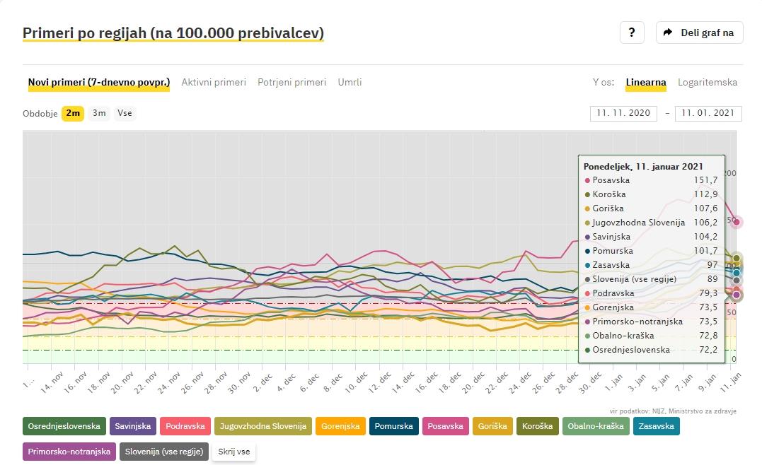Set period to 3m

coord(99,113)
